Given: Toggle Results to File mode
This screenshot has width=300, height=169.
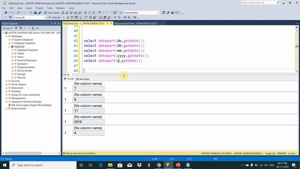Looking at the screenshot, I should [109, 17].
